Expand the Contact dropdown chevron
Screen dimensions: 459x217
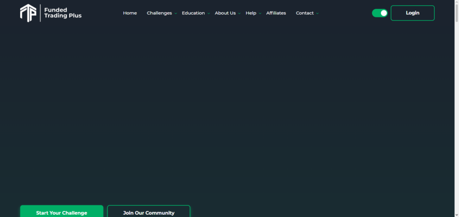(317, 13)
